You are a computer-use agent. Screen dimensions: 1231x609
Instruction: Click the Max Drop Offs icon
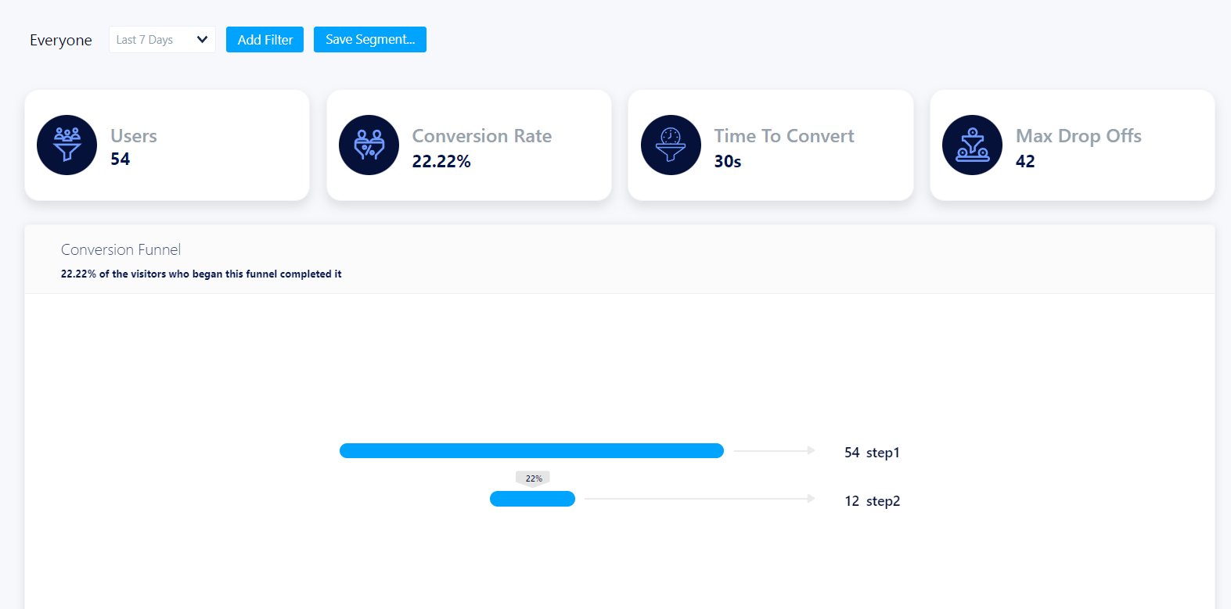[972, 145]
